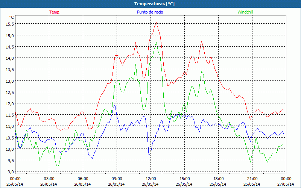The width and height of the screenshot is (301, 188).
Task: Click the 10,0 y-axis value
Action: click(x=10, y=149)
